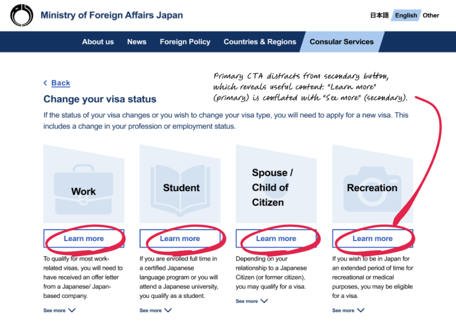Open the About us menu

point(98,41)
